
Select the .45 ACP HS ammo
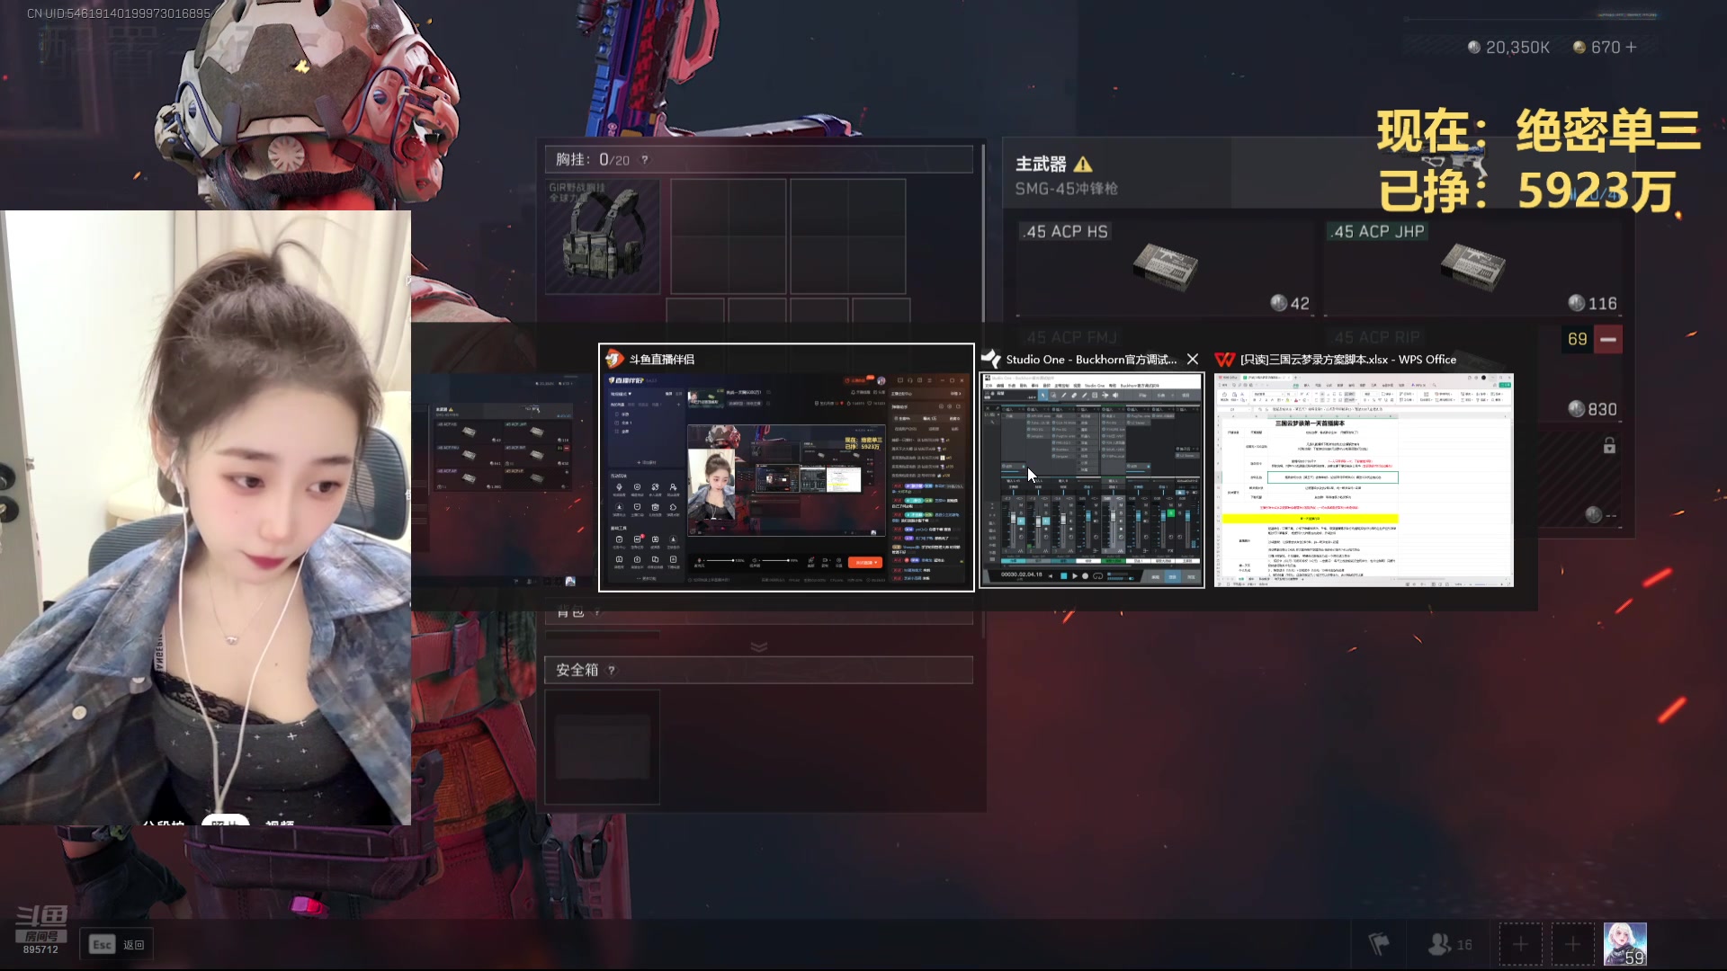pyautogui.click(x=1164, y=267)
